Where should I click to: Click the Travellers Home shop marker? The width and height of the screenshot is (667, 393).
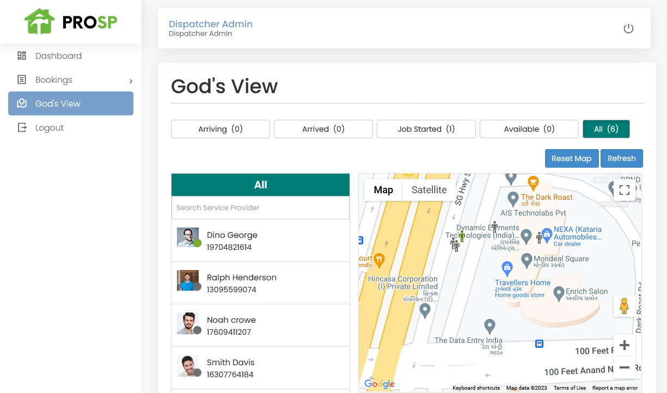click(x=507, y=268)
